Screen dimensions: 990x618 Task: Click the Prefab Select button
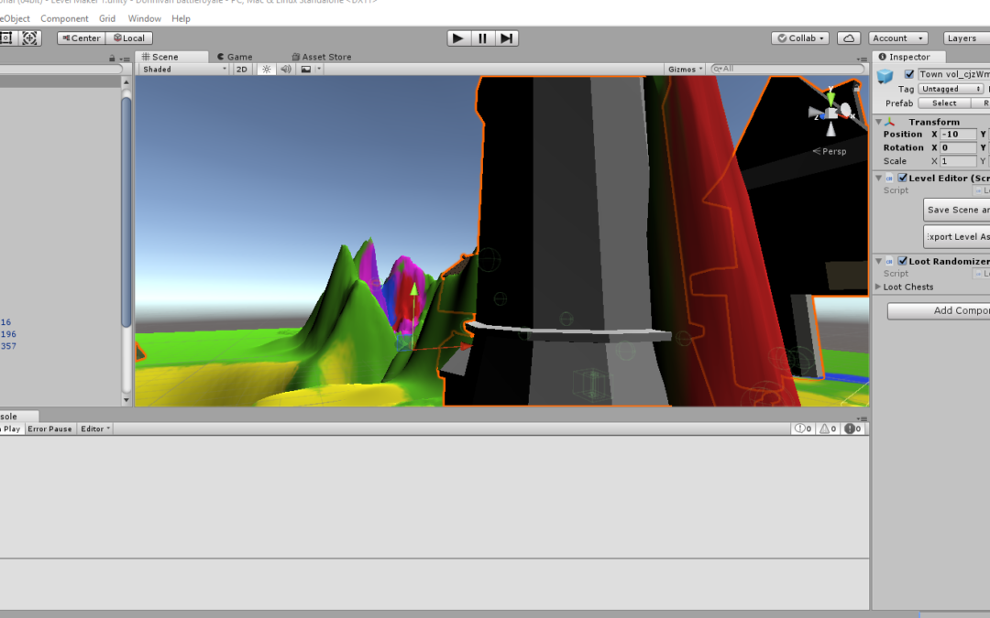[x=944, y=103]
